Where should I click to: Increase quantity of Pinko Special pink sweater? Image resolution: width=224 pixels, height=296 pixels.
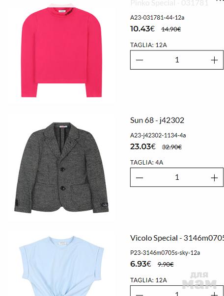[214, 60]
